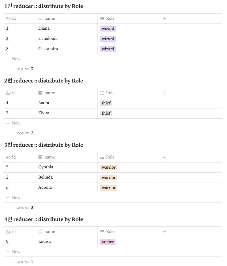Click the plus add-column icon in second table header
The image size is (227, 266).
coord(164,93)
